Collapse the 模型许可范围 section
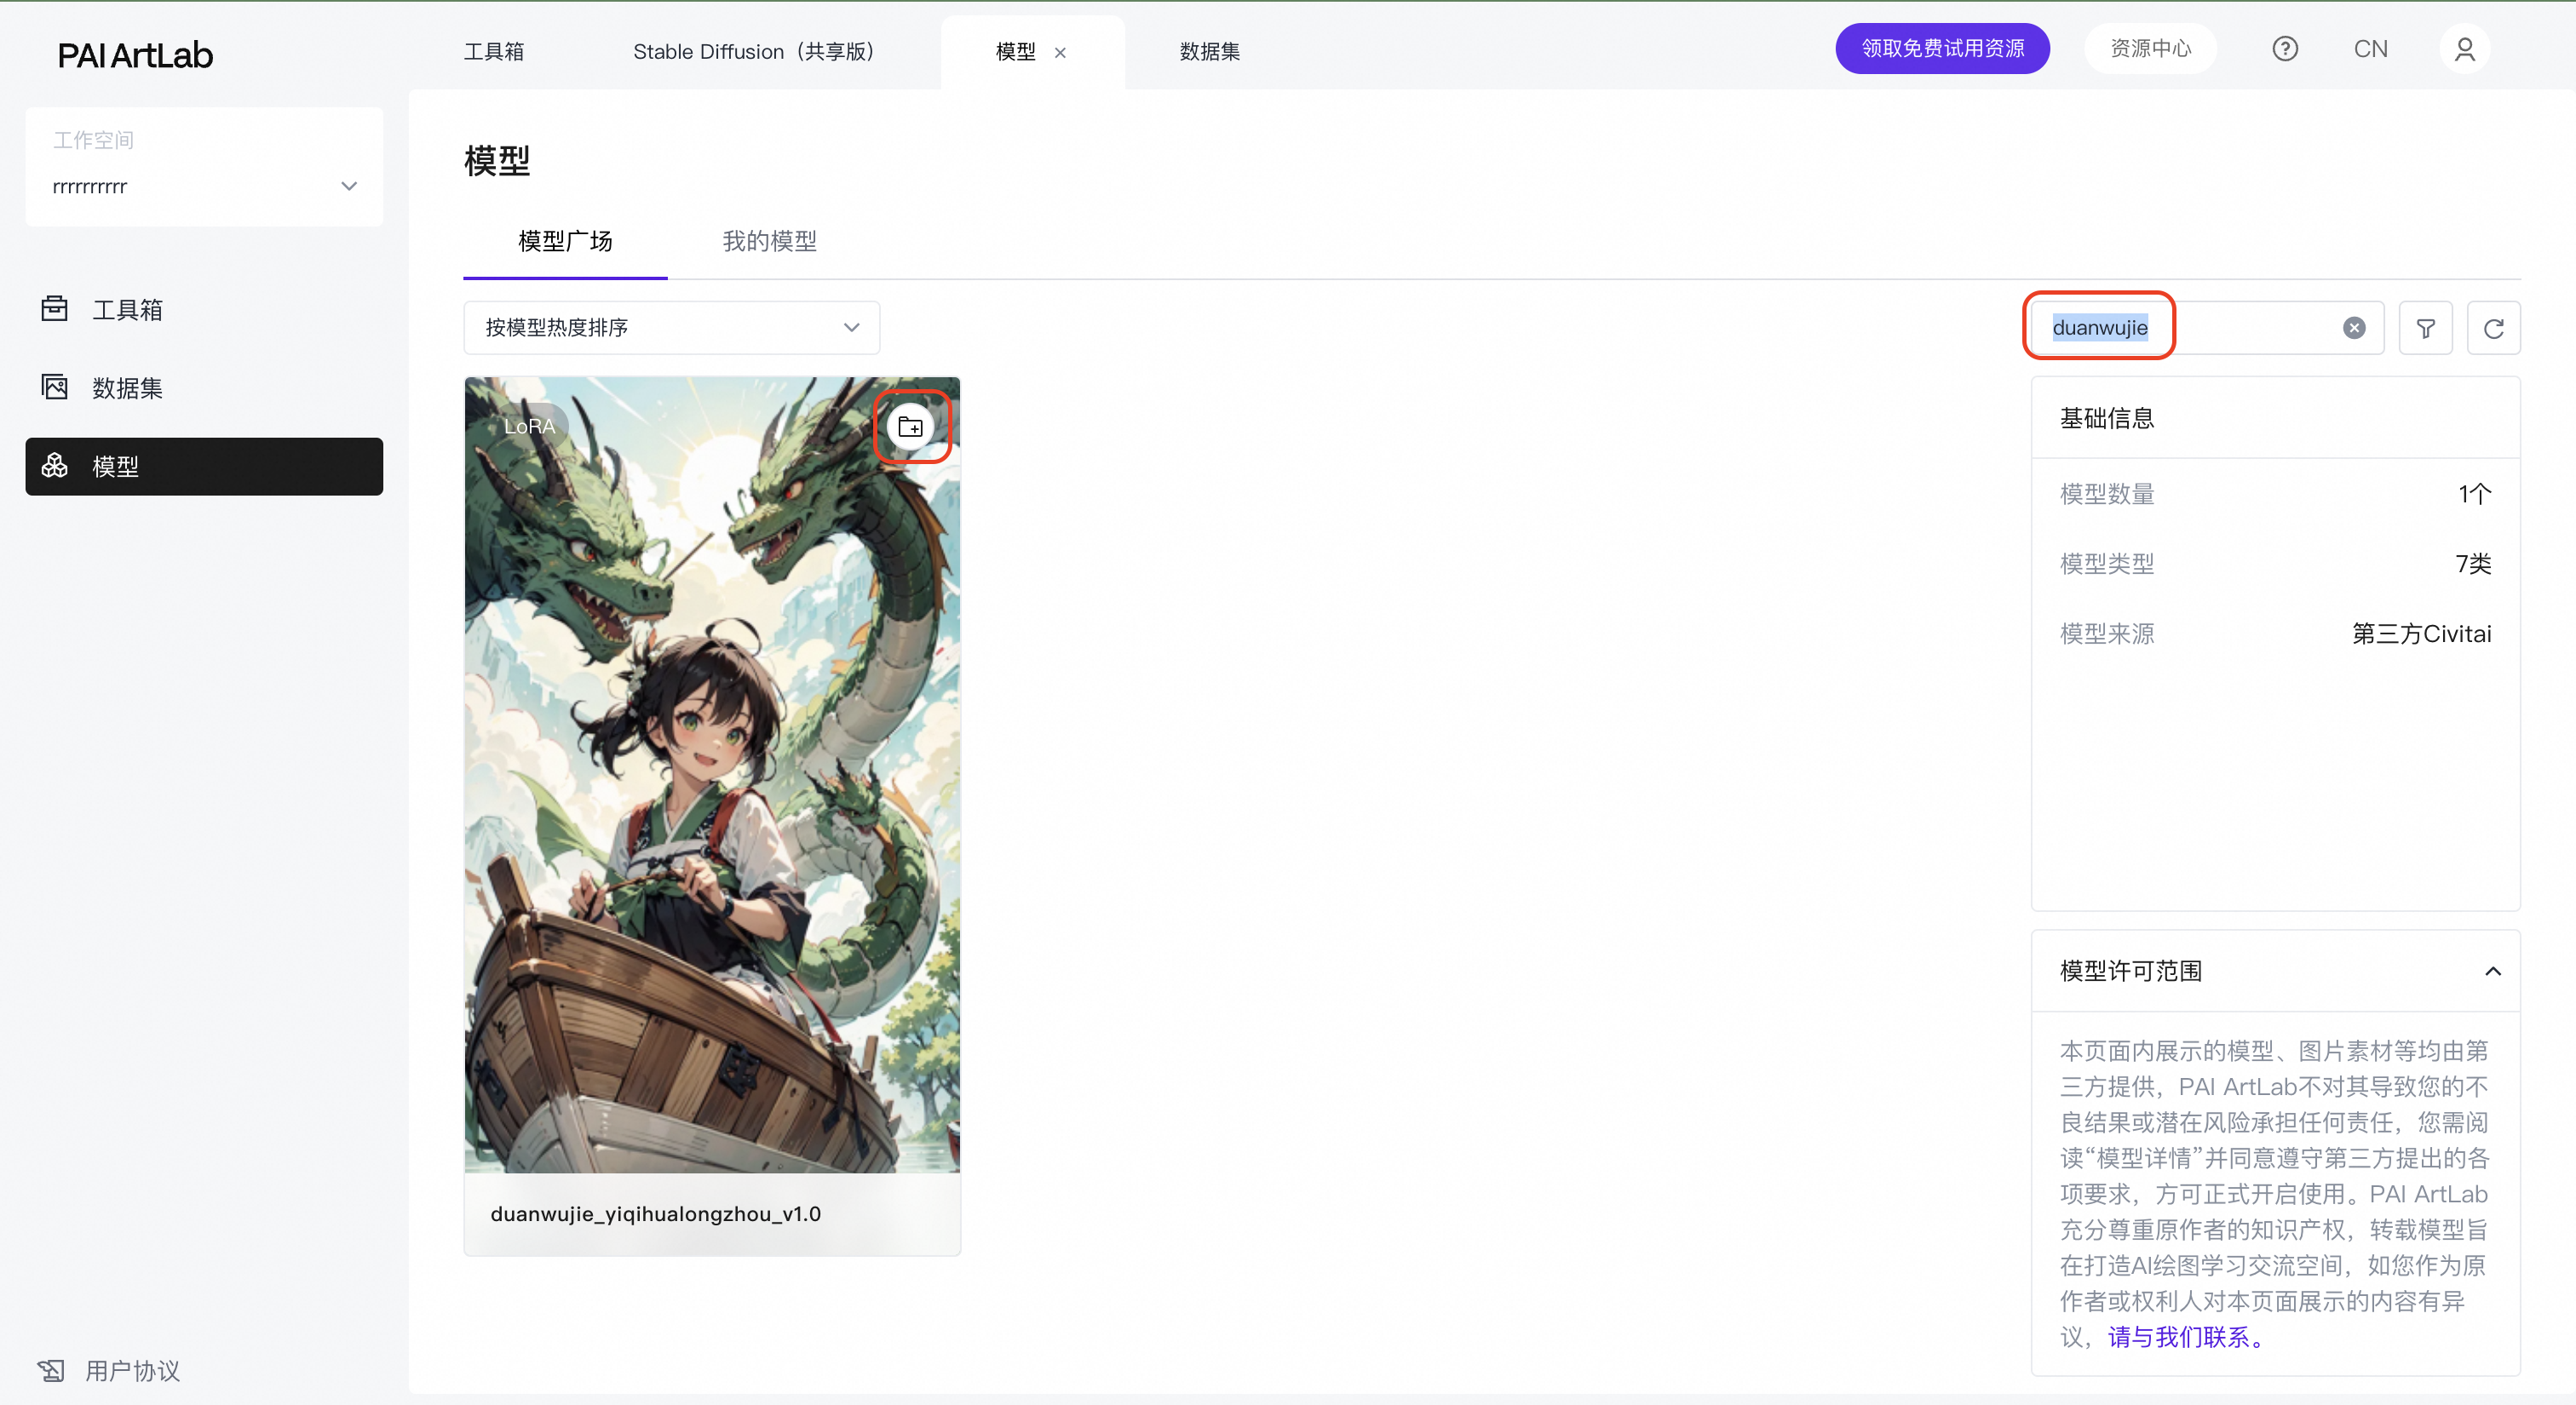 2492,972
